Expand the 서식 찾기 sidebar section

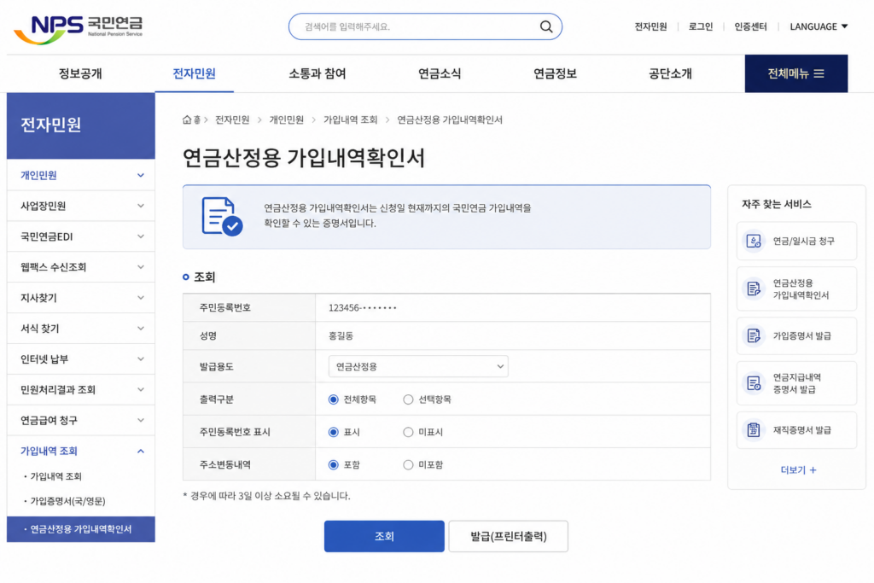click(x=81, y=329)
